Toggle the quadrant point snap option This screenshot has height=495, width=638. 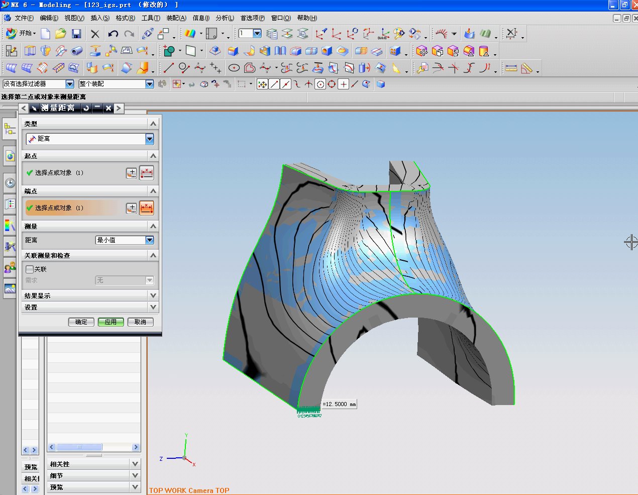pos(332,84)
